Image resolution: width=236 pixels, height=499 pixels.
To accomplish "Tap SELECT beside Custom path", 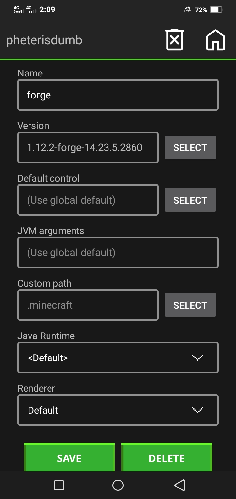I will (x=190, y=305).
